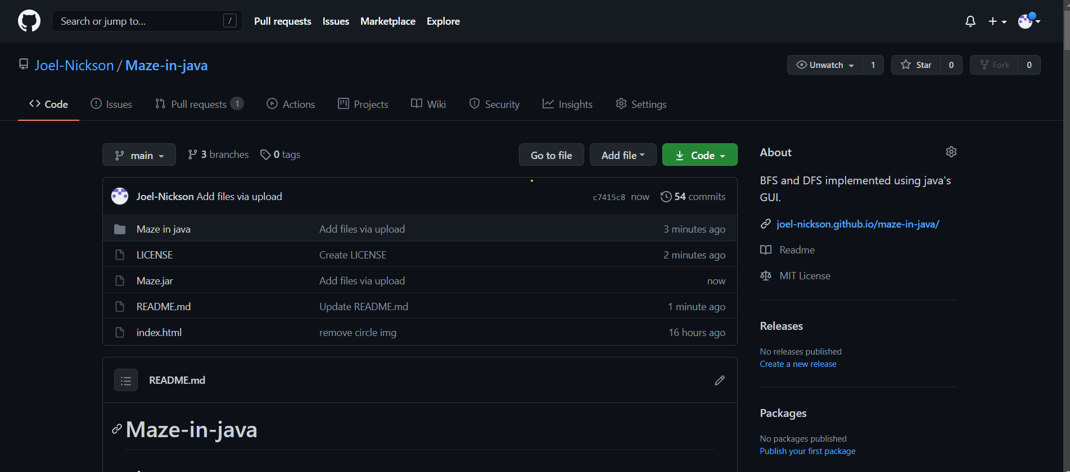Screen dimensions: 1070x472
Task: Open the Releases heading link
Action: pos(781,326)
